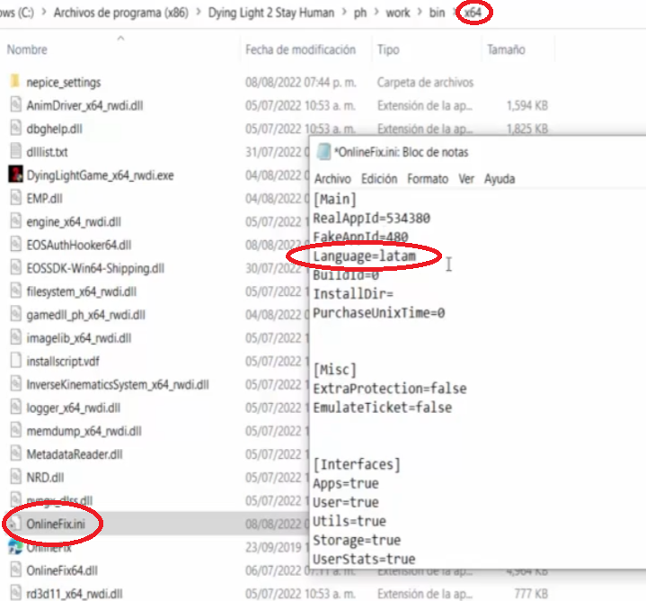
Task: Open Ayuda menu in Bloc de notas
Action: pos(500,179)
